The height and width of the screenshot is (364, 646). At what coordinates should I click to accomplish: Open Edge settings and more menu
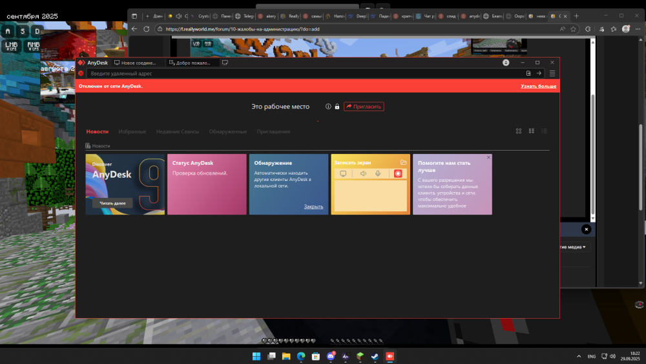pyautogui.click(x=638, y=29)
